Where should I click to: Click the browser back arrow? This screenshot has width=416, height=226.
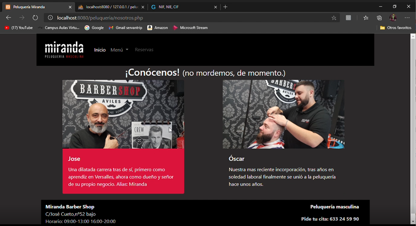pos(9,18)
